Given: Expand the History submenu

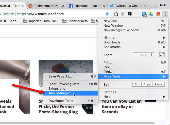Looking at the screenshot, I should (x=133, y=38).
